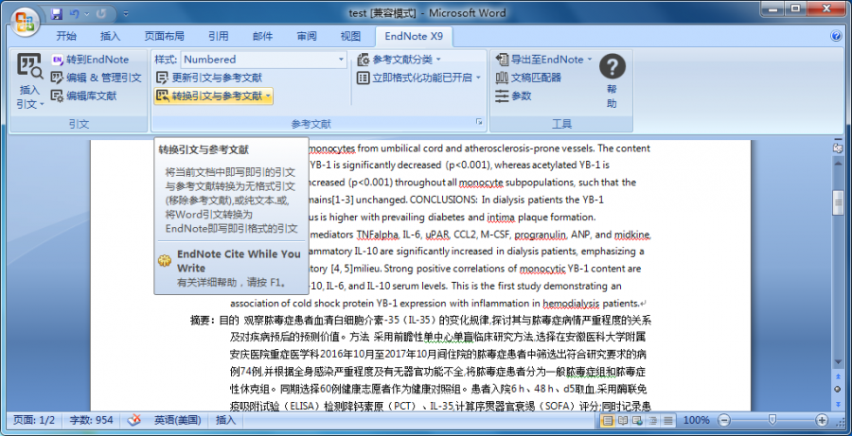Screen dimensions: 852x436
Task: Click 英语(美国) language indicator
Action: (x=178, y=420)
